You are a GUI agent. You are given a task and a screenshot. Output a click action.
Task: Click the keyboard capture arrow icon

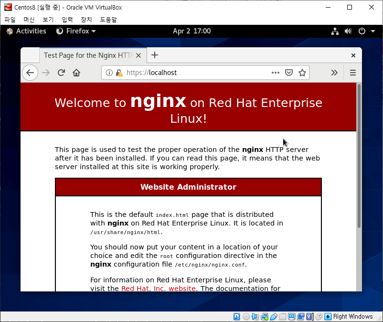[x=328, y=317]
